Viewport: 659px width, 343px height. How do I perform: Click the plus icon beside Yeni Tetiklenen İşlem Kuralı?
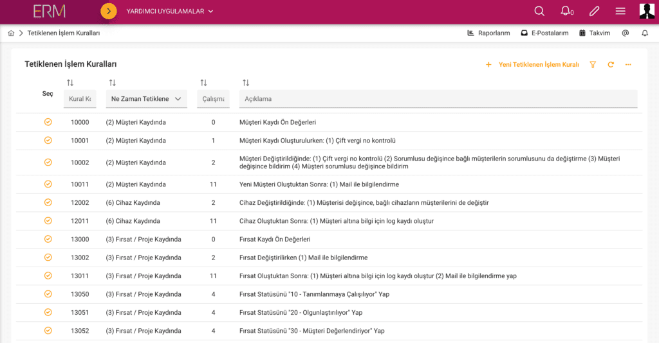[x=488, y=65]
